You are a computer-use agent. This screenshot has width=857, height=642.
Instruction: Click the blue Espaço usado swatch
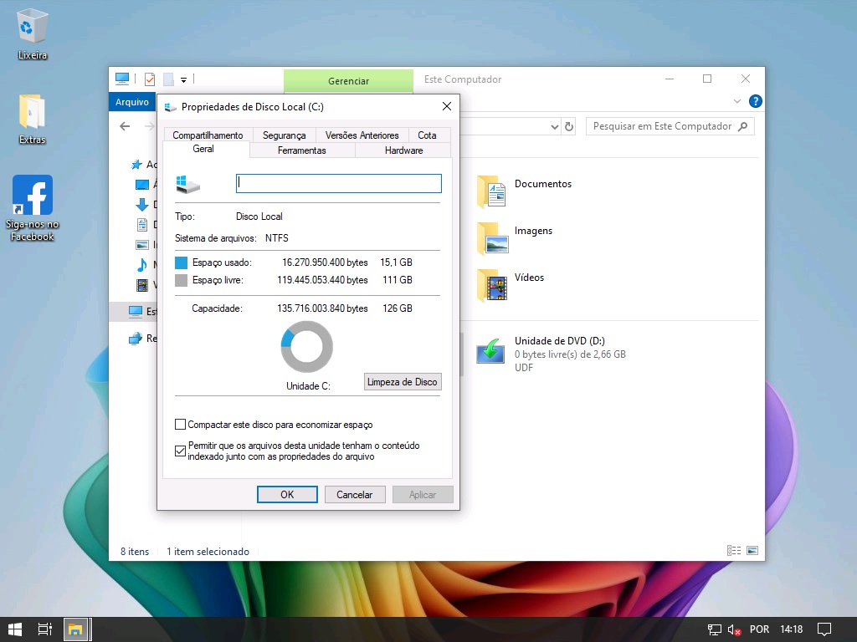pos(181,262)
